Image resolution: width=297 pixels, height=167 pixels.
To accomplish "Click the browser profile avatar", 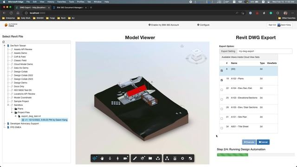I will coord(285,13).
